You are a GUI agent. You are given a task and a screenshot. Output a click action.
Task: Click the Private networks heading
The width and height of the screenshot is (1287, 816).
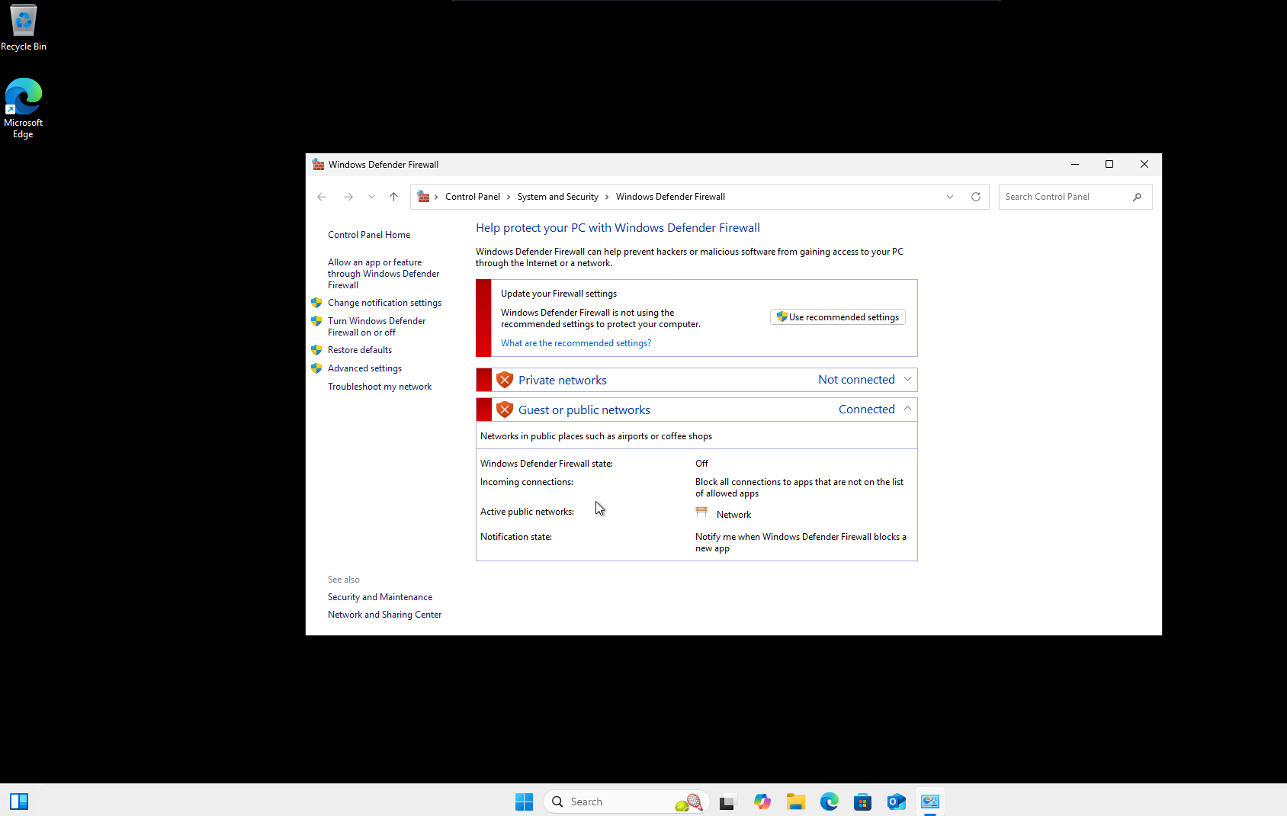click(x=563, y=380)
